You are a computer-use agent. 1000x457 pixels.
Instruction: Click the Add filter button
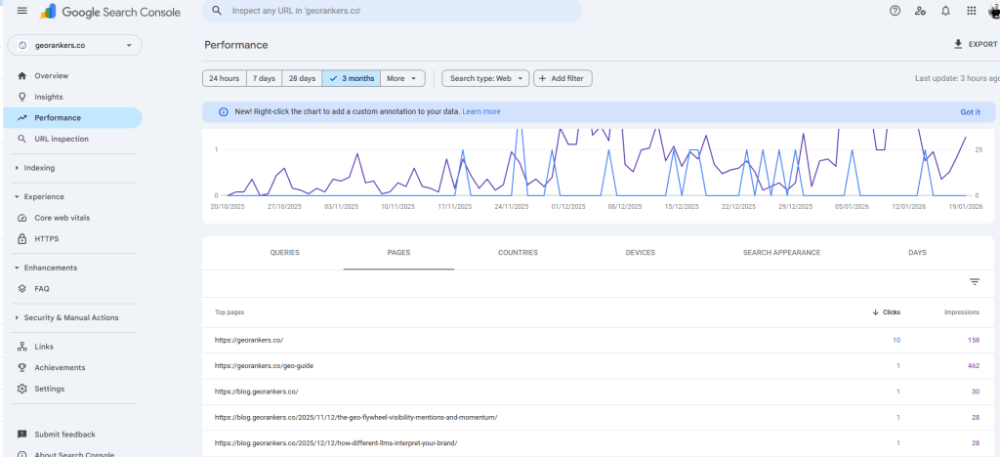click(562, 78)
